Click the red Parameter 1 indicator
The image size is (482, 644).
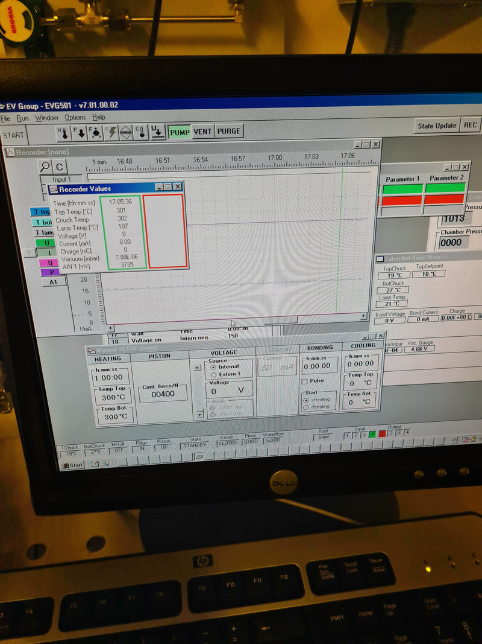click(x=402, y=200)
